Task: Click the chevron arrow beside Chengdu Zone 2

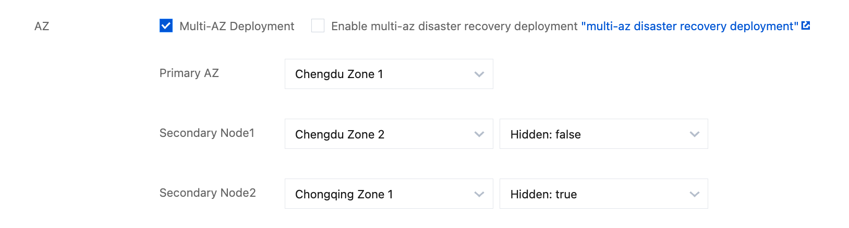Action: 479,134
